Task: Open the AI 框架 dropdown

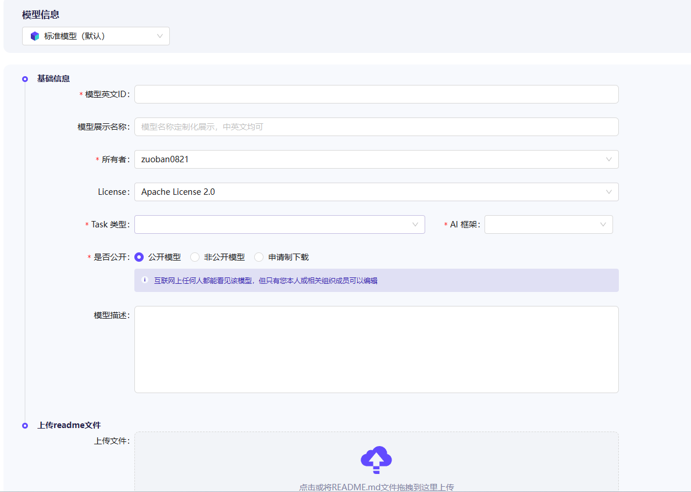Action: click(x=548, y=224)
